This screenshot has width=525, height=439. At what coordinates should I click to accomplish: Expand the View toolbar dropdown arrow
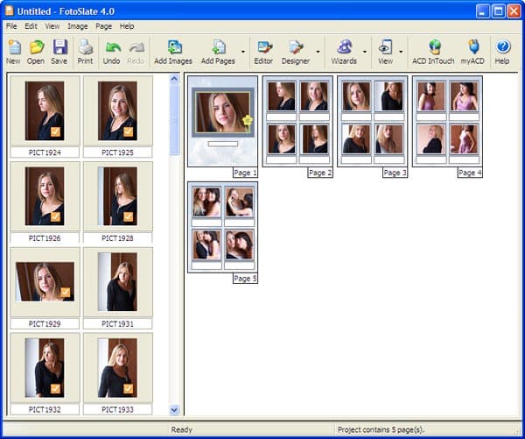[401, 52]
